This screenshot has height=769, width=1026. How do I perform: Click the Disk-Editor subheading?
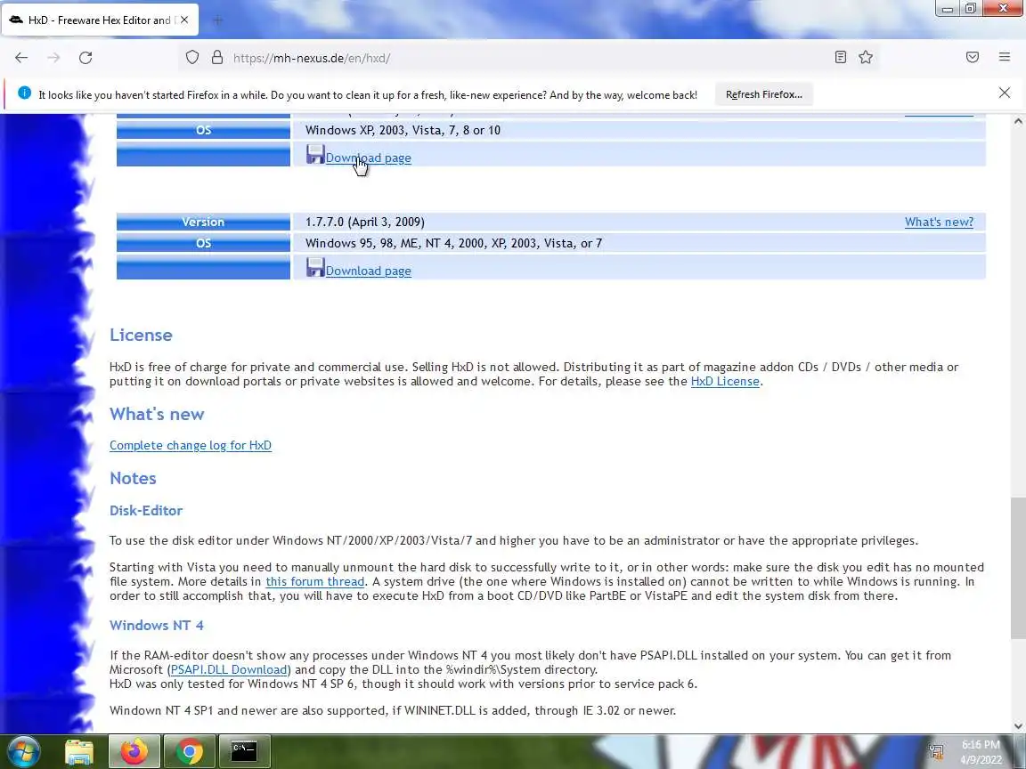[x=146, y=511]
